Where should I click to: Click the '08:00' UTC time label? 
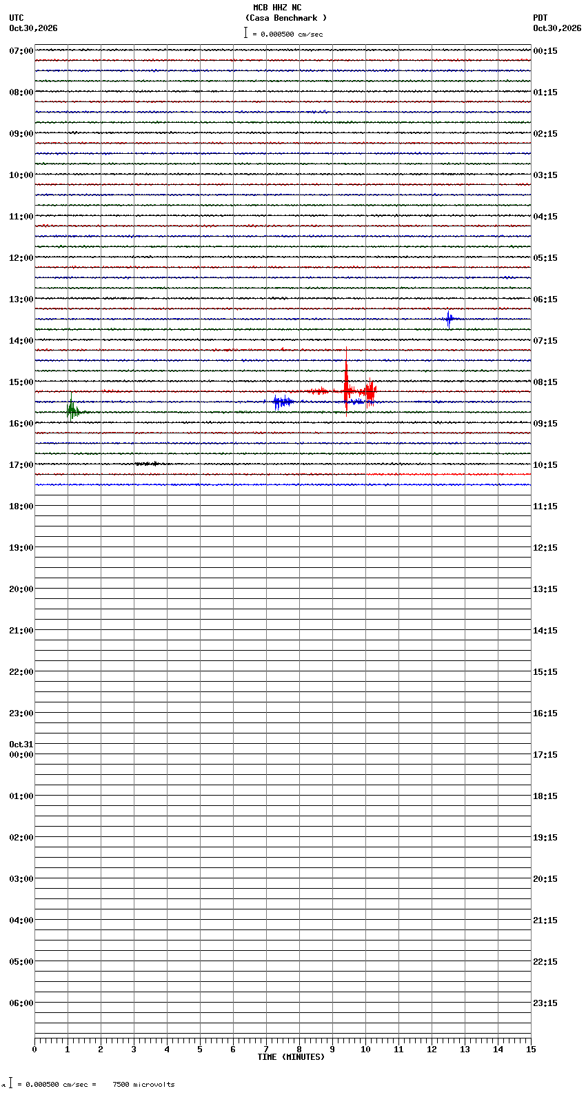click(x=21, y=92)
